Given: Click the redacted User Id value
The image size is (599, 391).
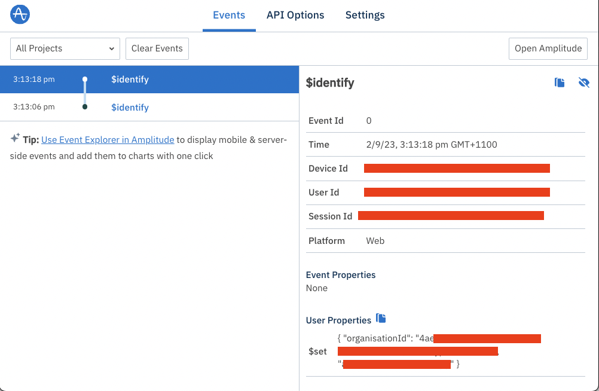Looking at the screenshot, I should click(457, 193).
